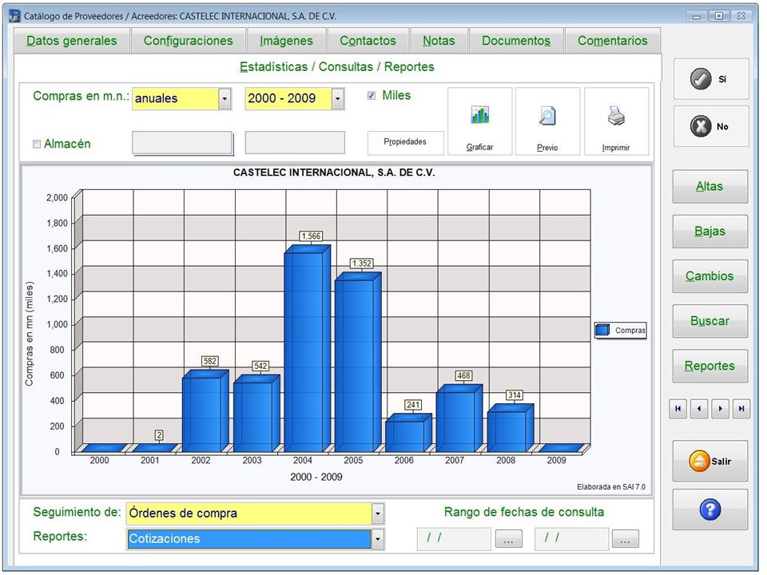Open the Configuraciones tab
The height and width of the screenshot is (575, 767).
pyautogui.click(x=189, y=41)
